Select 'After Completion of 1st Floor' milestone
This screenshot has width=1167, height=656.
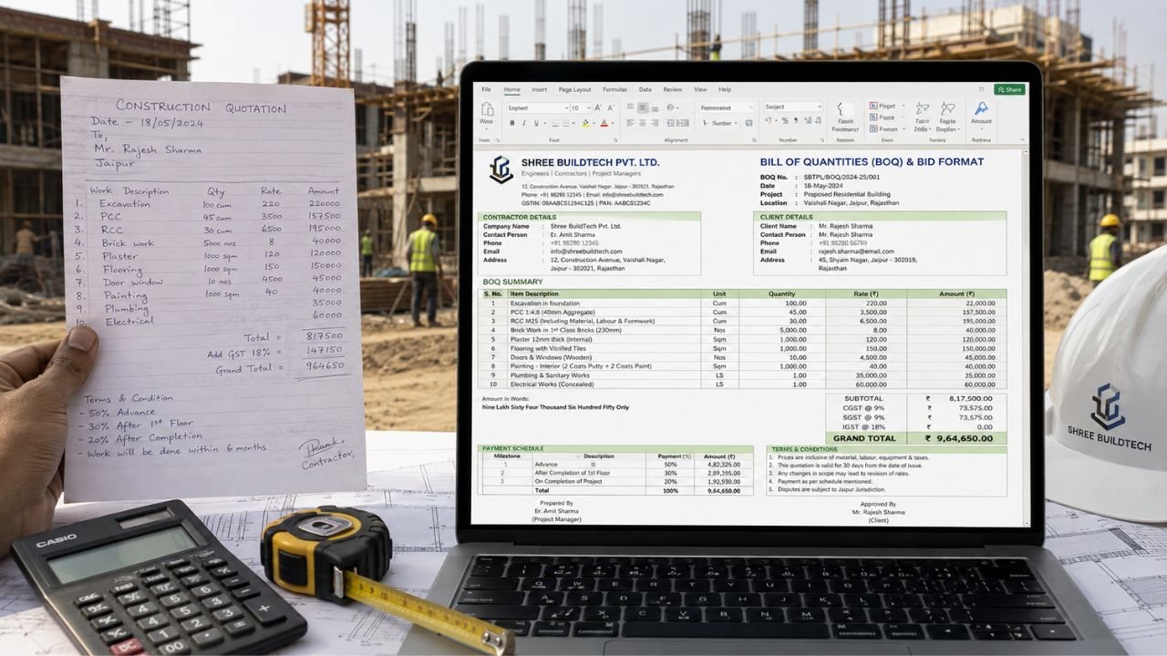[574, 473]
